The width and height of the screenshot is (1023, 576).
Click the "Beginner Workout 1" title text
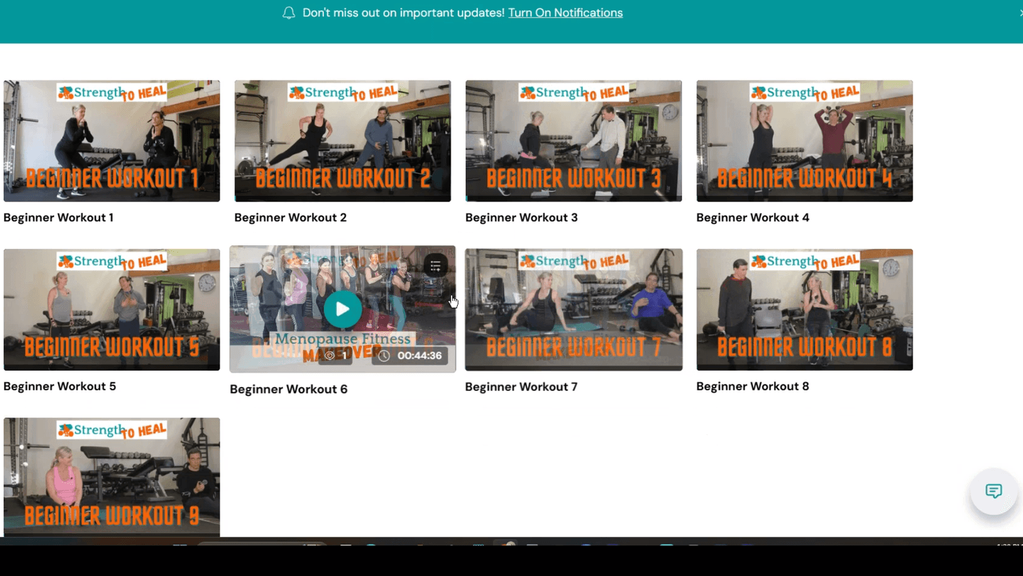point(59,218)
